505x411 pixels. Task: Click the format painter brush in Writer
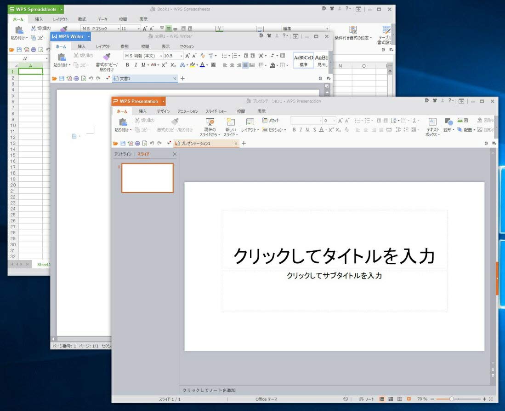[x=107, y=57]
